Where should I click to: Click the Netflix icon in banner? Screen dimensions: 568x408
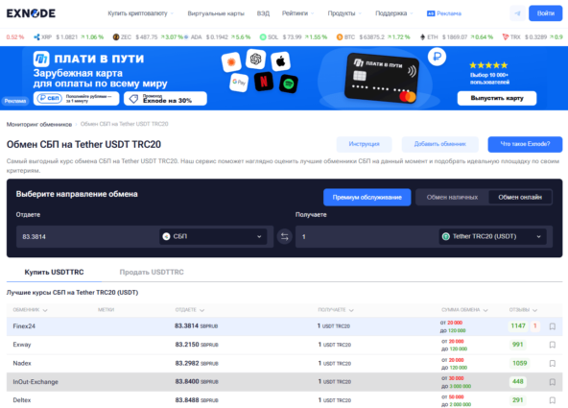(x=263, y=82)
